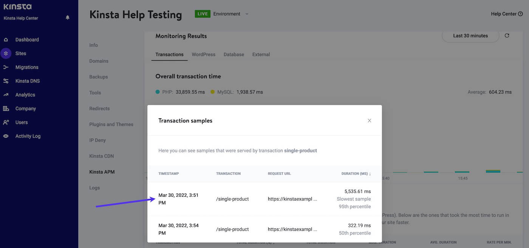This screenshot has height=248, width=529.
Task: Open the Last 30 minutes timeframe selector
Action: coord(470,36)
